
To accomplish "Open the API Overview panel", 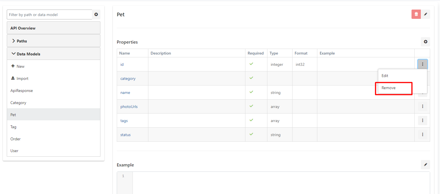I will pyautogui.click(x=23, y=28).
